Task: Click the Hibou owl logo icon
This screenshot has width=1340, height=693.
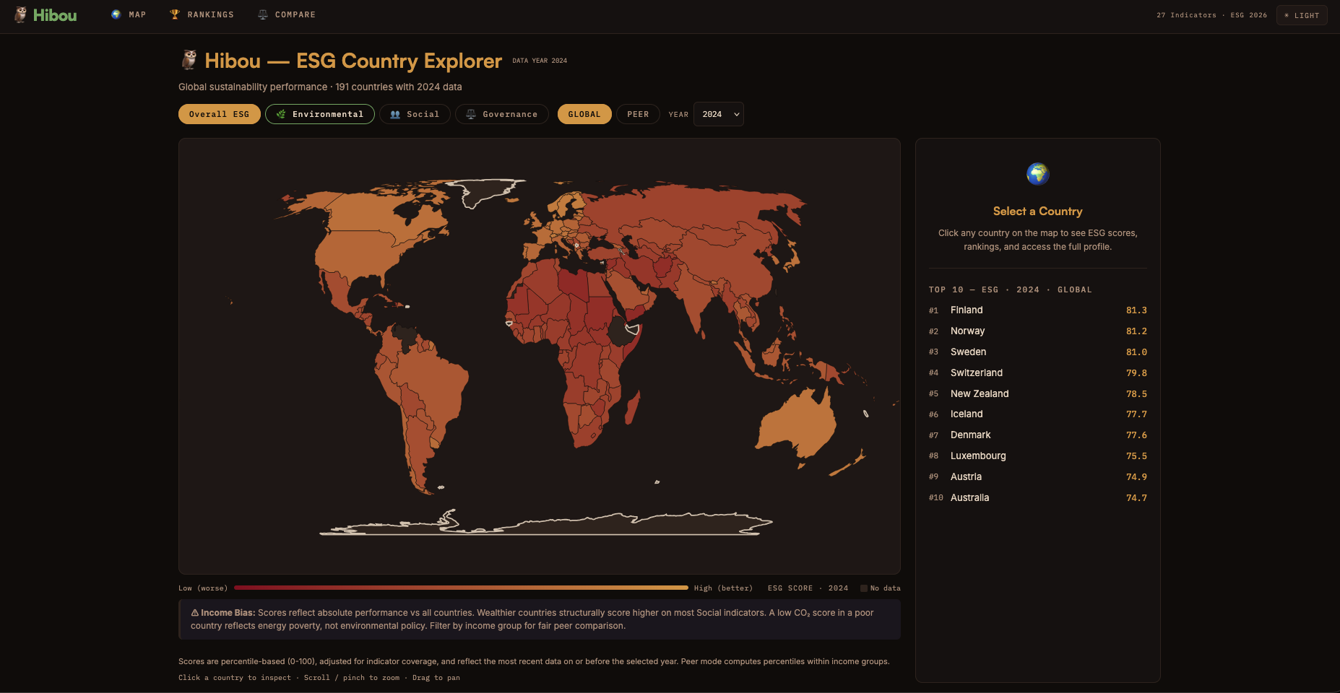Action: [20, 15]
